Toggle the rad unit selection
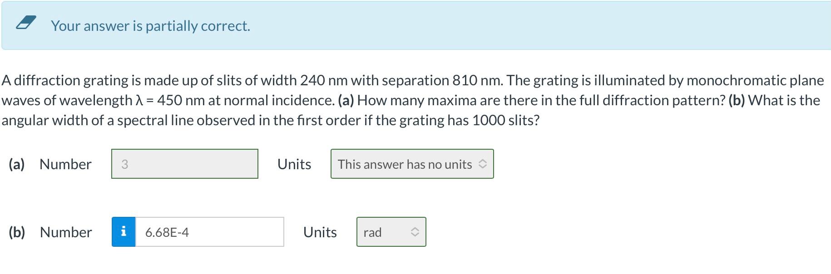This screenshot has width=831, height=274. (x=391, y=232)
